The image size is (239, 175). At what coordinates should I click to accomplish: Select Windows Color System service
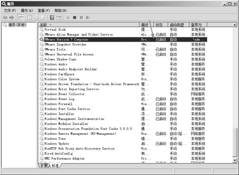[x=123, y=79]
